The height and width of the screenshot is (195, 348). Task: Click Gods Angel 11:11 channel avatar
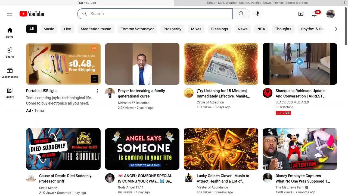pos(110,178)
